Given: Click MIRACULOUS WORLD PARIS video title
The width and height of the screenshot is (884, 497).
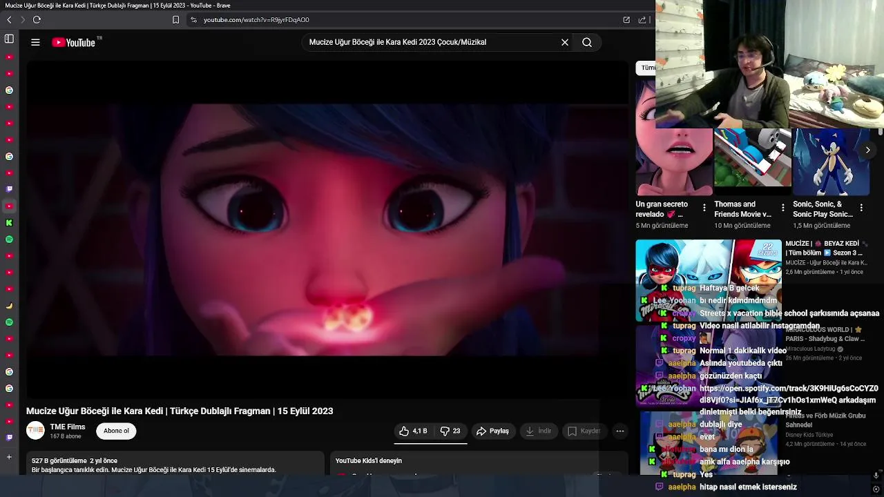Looking at the screenshot, I should (x=825, y=334).
